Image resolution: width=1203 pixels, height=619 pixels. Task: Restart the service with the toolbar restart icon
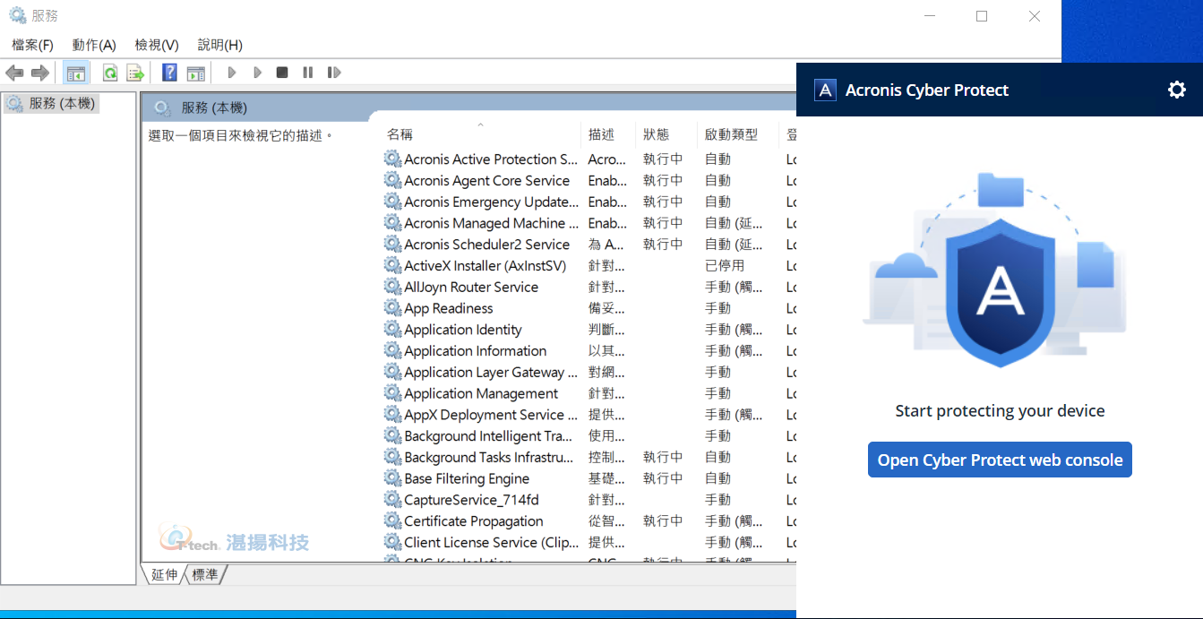pyautogui.click(x=334, y=73)
